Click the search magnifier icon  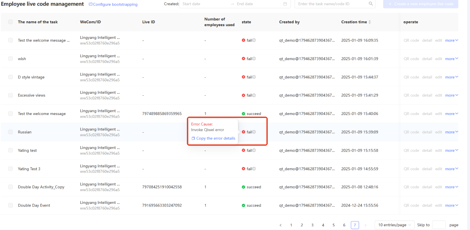[x=371, y=4]
